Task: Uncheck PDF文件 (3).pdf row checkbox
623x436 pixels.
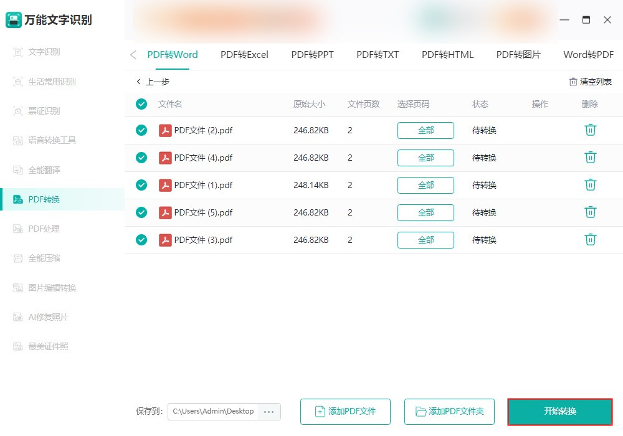Action: click(141, 240)
